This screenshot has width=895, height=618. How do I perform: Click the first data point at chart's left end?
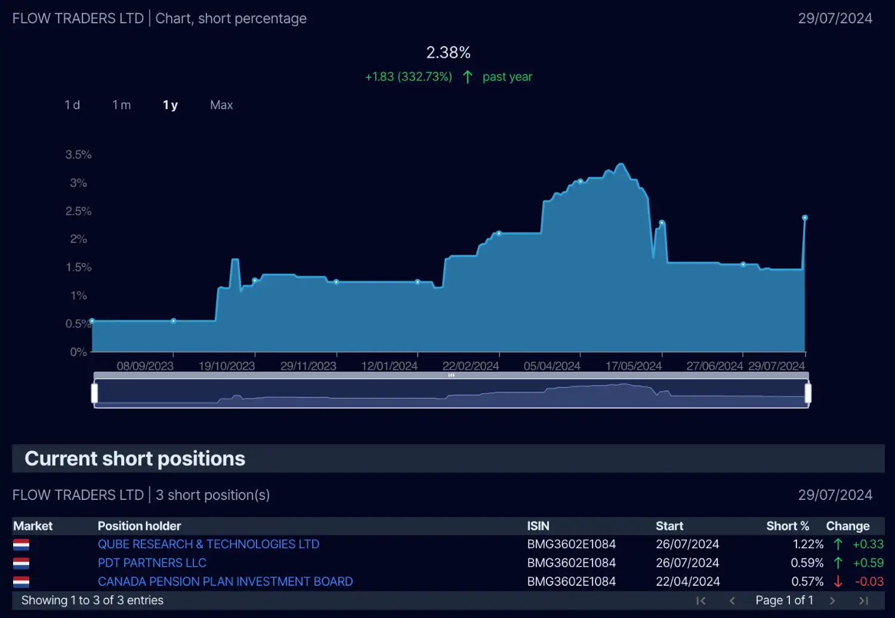tap(92, 321)
